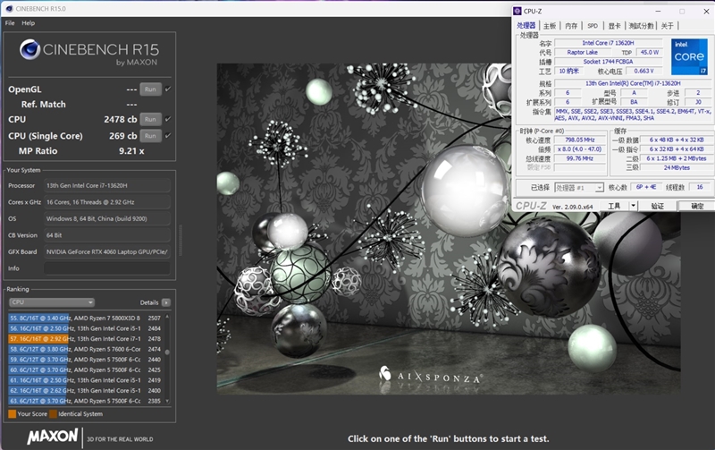Click the Intel Core i7 badge in CPU-Z
The height and width of the screenshot is (450, 715).
click(689, 56)
